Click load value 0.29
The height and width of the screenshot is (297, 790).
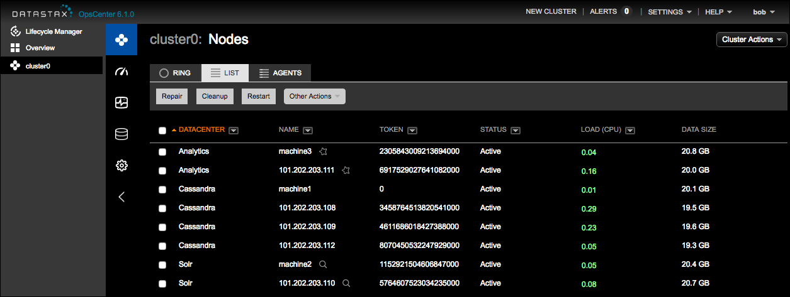pyautogui.click(x=589, y=208)
